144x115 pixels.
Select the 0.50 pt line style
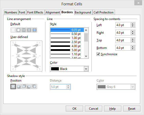tap(67, 34)
